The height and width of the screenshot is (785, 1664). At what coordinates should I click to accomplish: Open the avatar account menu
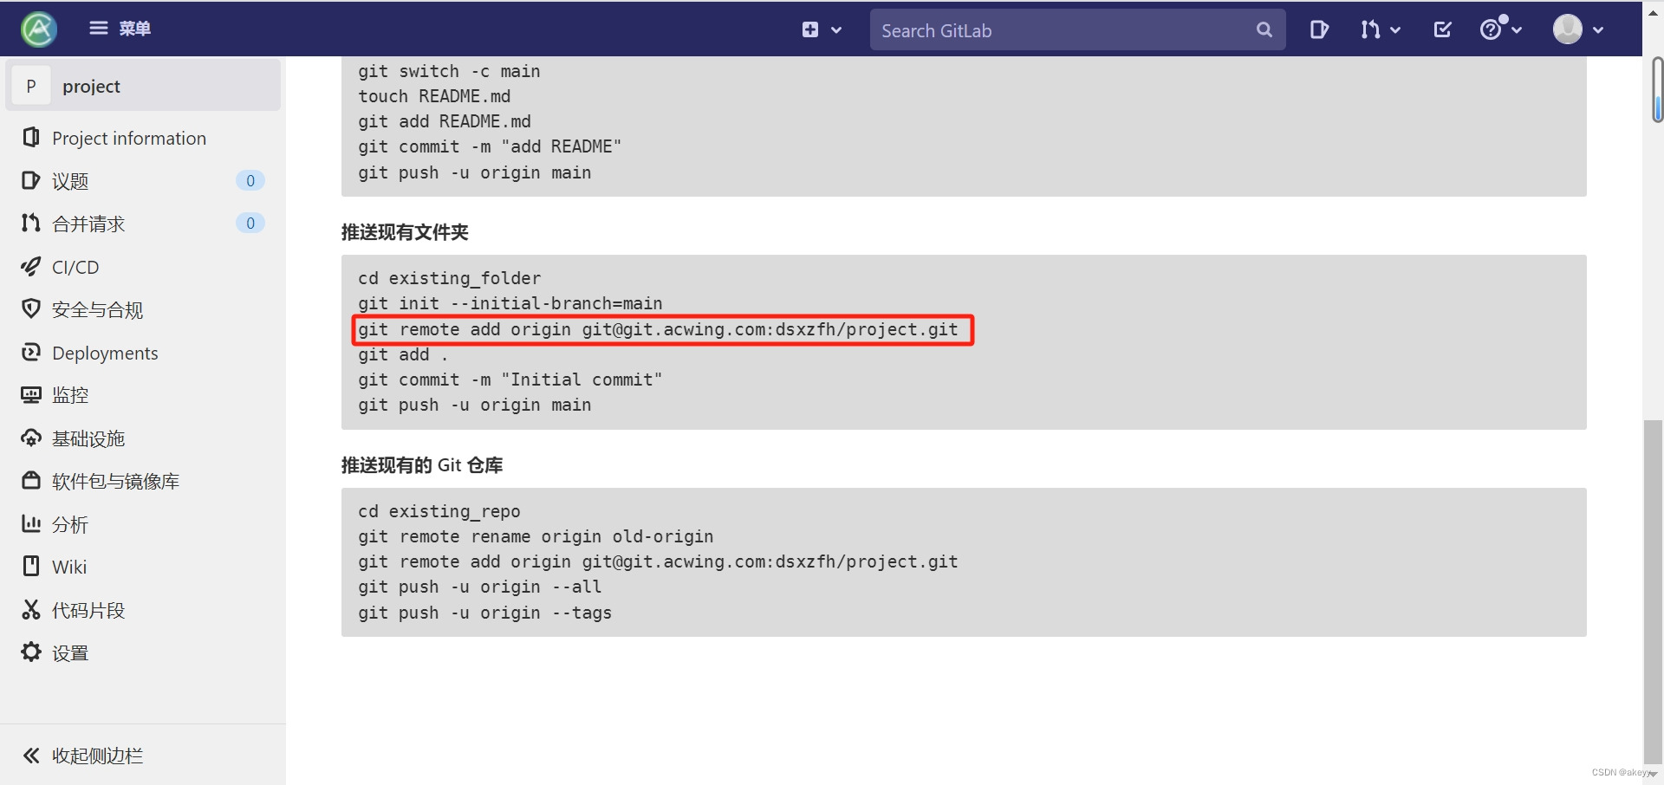coord(1576,29)
